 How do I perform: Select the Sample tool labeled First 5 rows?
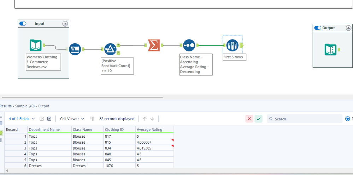tap(233, 45)
